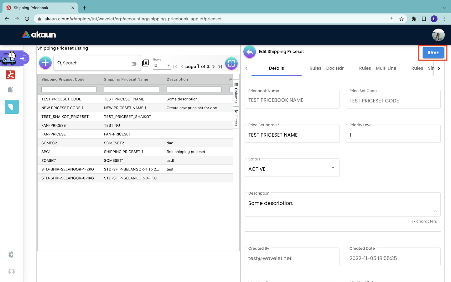Click the SAVE button
Image resolution: width=451 pixels, height=282 pixels.
[x=433, y=53]
